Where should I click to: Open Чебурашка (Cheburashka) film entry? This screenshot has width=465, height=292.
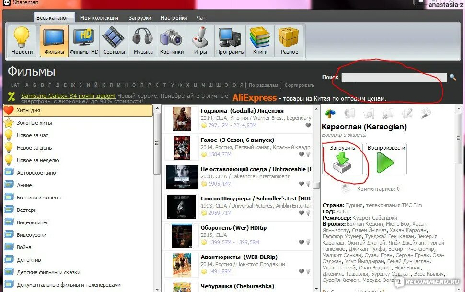[x=237, y=286]
